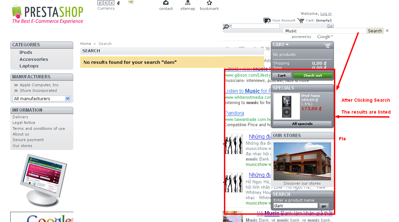Open the Accessories category
Image resolution: width=399 pixels, height=222 pixels.
pos(34,59)
